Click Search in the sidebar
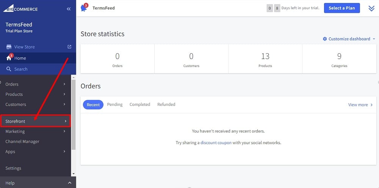The image size is (379, 188). (21, 69)
